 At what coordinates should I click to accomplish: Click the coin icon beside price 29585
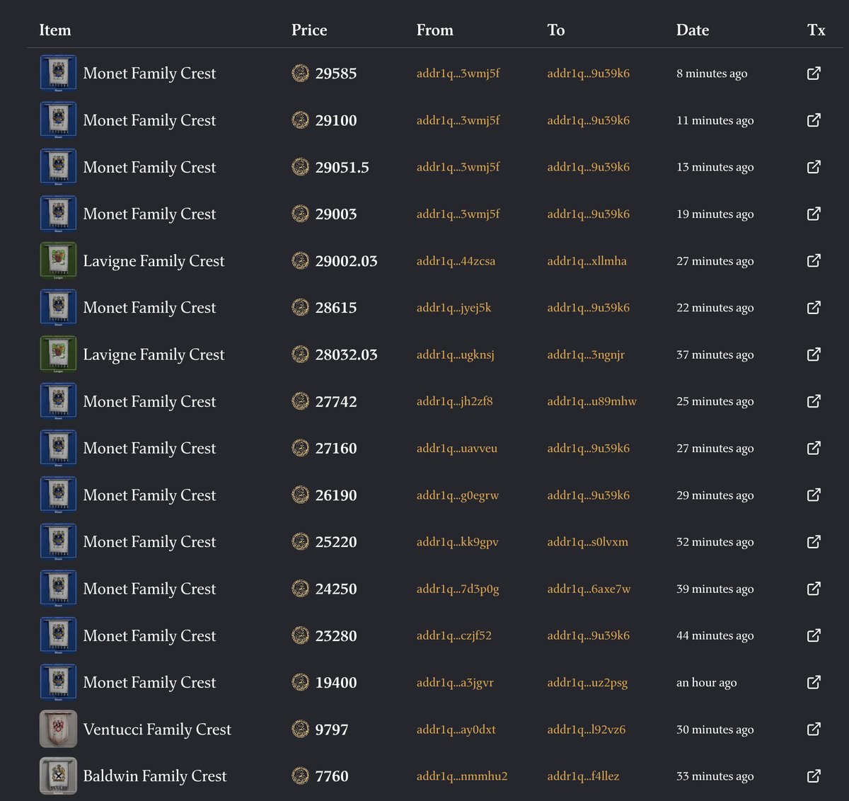(x=301, y=73)
